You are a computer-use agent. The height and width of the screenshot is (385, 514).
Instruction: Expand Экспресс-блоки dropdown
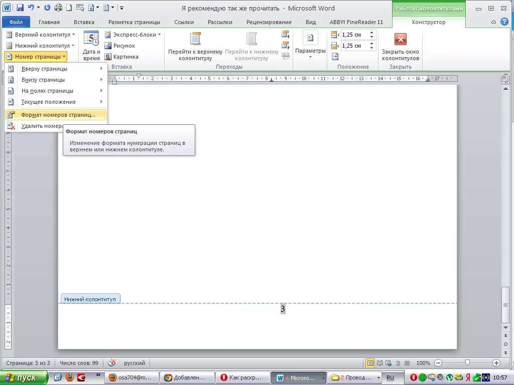click(133, 35)
